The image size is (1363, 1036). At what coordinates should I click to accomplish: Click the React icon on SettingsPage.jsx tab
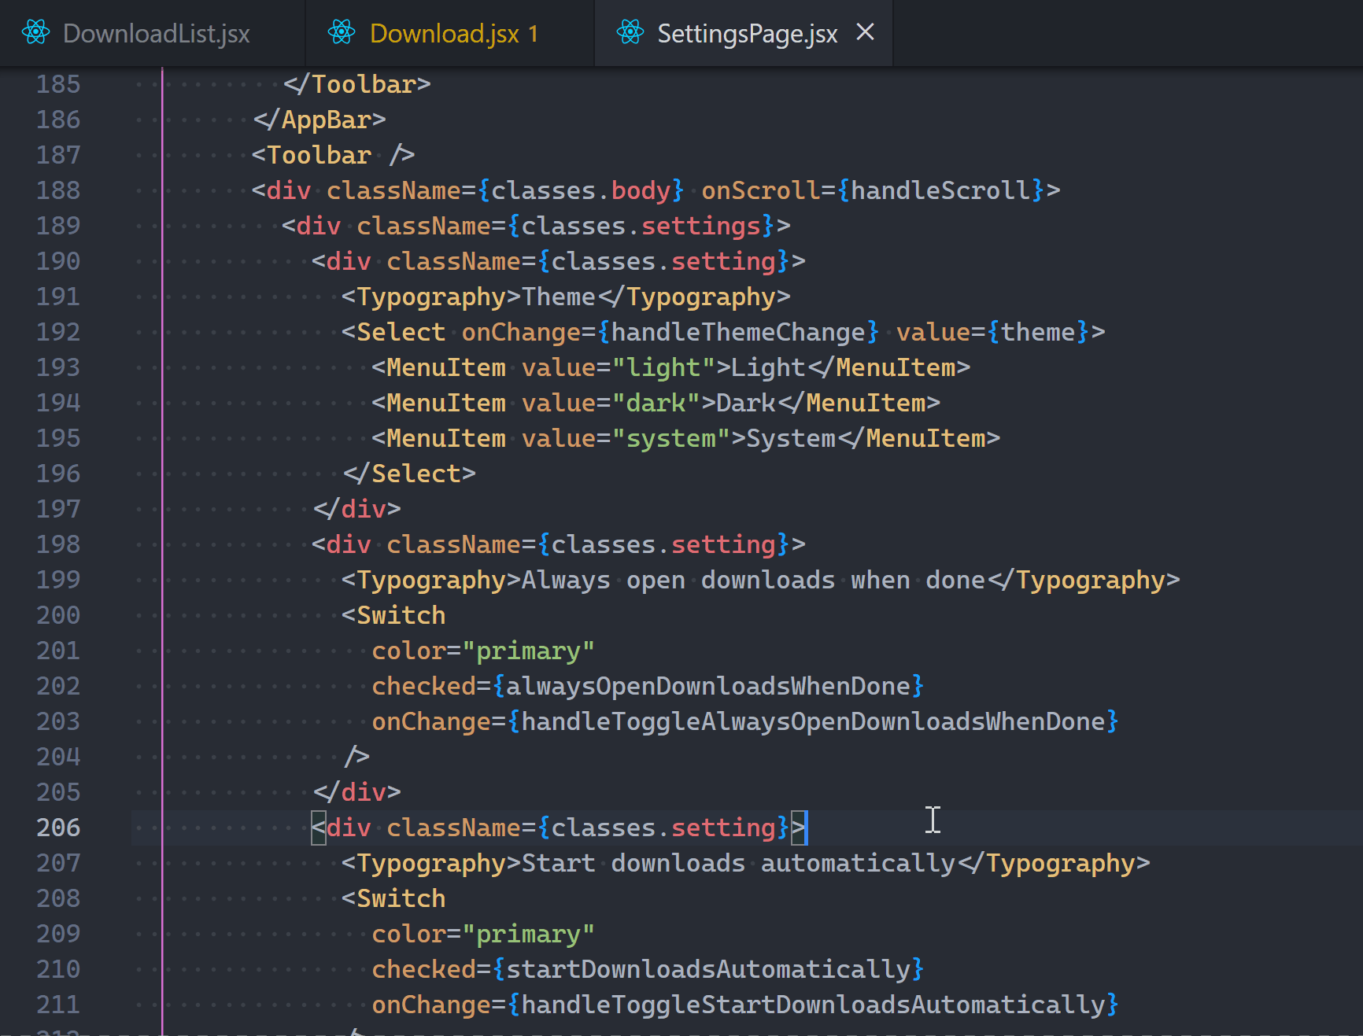(630, 33)
